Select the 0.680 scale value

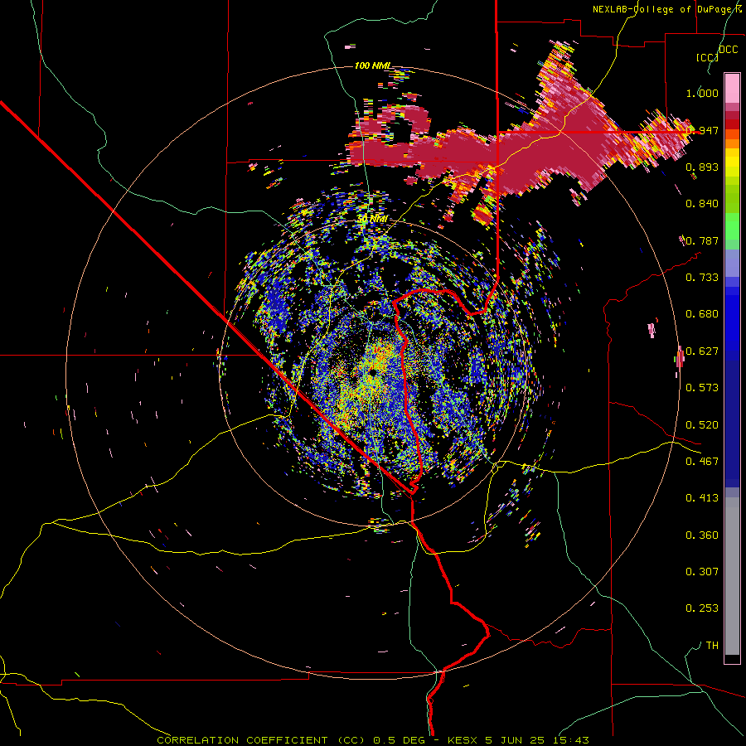click(702, 314)
